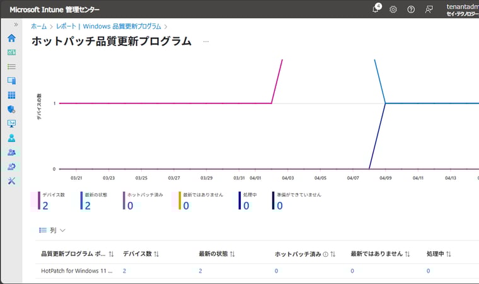
Task: Open Devices icon in sidebar
Action: pos(11,81)
